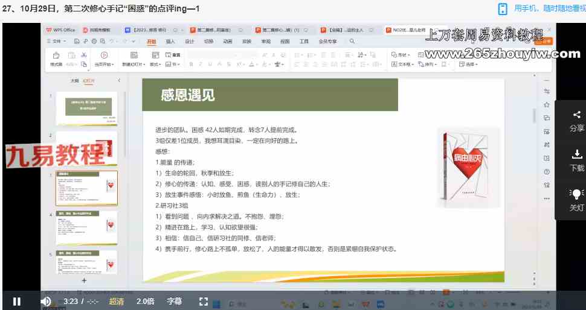Image resolution: width=586 pixels, height=310 pixels.
Task: Open the 文件 menu dropdown in WPS
Action: click(x=59, y=42)
